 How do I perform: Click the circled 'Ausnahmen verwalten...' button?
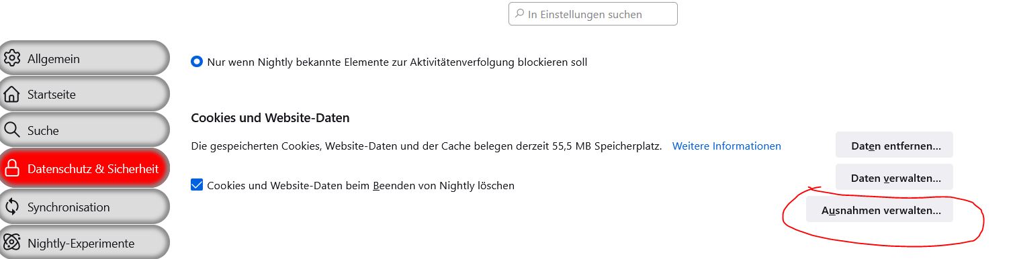(879, 210)
